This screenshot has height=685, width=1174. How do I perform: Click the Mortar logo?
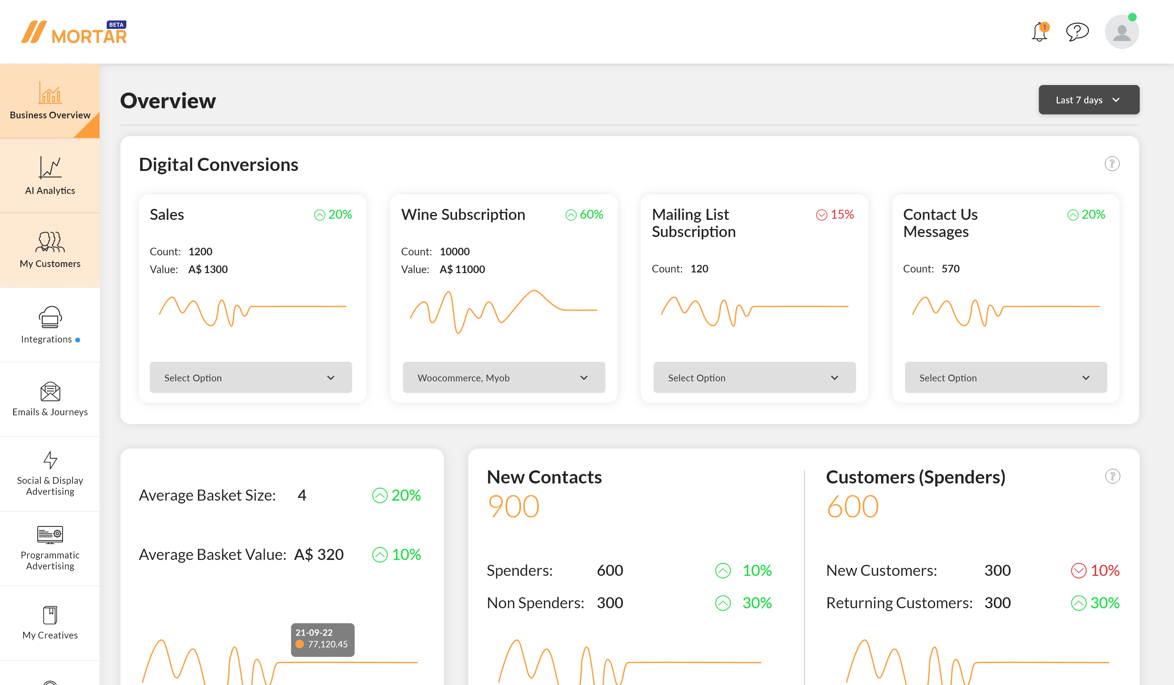tap(74, 33)
